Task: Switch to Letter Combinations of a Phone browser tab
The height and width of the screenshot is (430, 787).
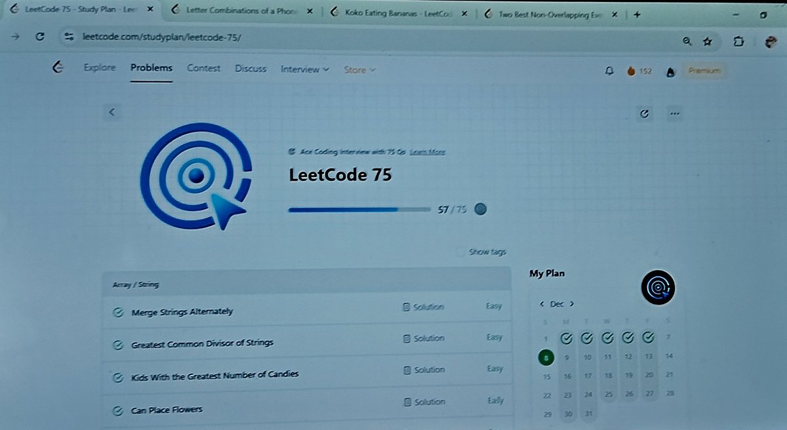Action: pyautogui.click(x=240, y=11)
